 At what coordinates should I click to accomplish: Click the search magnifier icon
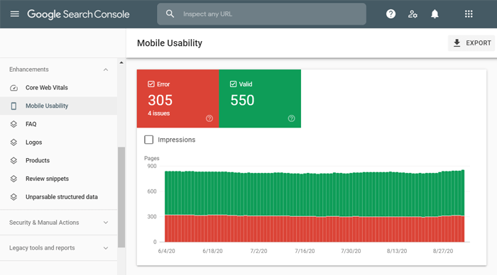click(170, 13)
